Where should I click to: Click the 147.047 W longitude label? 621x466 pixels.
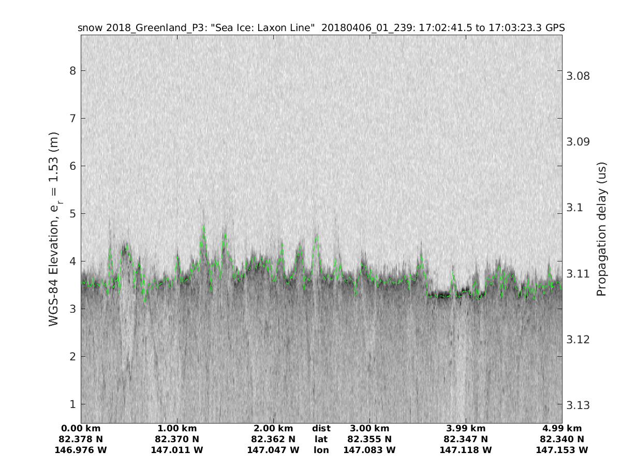tap(273, 450)
